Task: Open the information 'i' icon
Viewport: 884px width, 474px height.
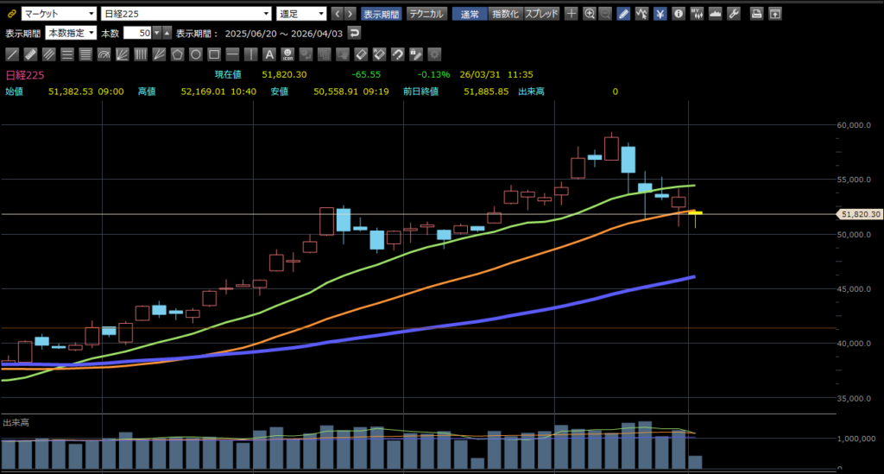Action: tap(678, 14)
